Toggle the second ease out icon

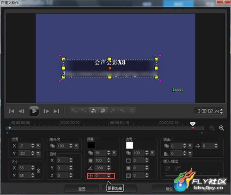[x=178, y=168]
